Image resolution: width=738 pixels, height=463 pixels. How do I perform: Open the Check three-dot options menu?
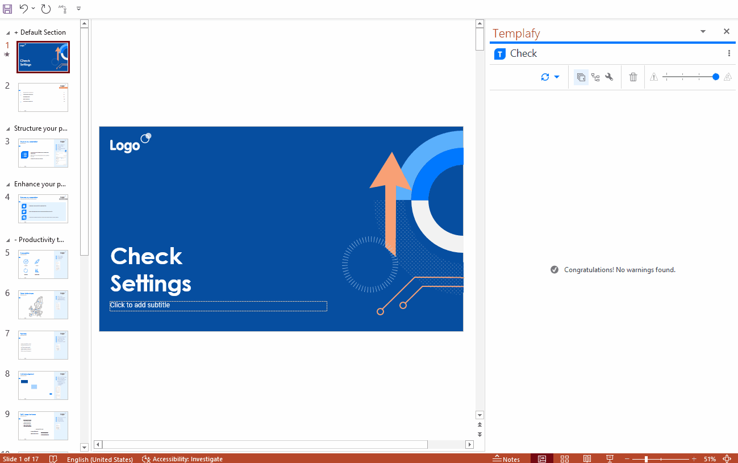click(729, 53)
